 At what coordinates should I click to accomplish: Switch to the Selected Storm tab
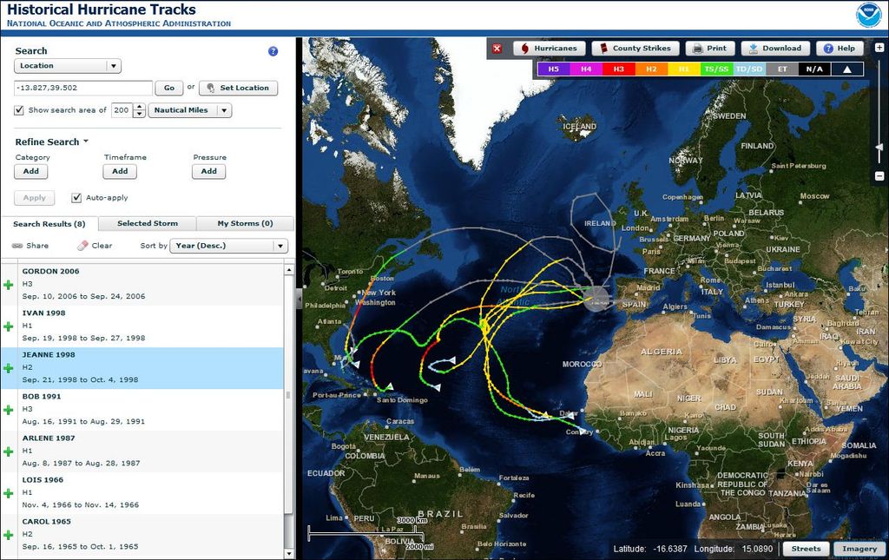click(148, 223)
